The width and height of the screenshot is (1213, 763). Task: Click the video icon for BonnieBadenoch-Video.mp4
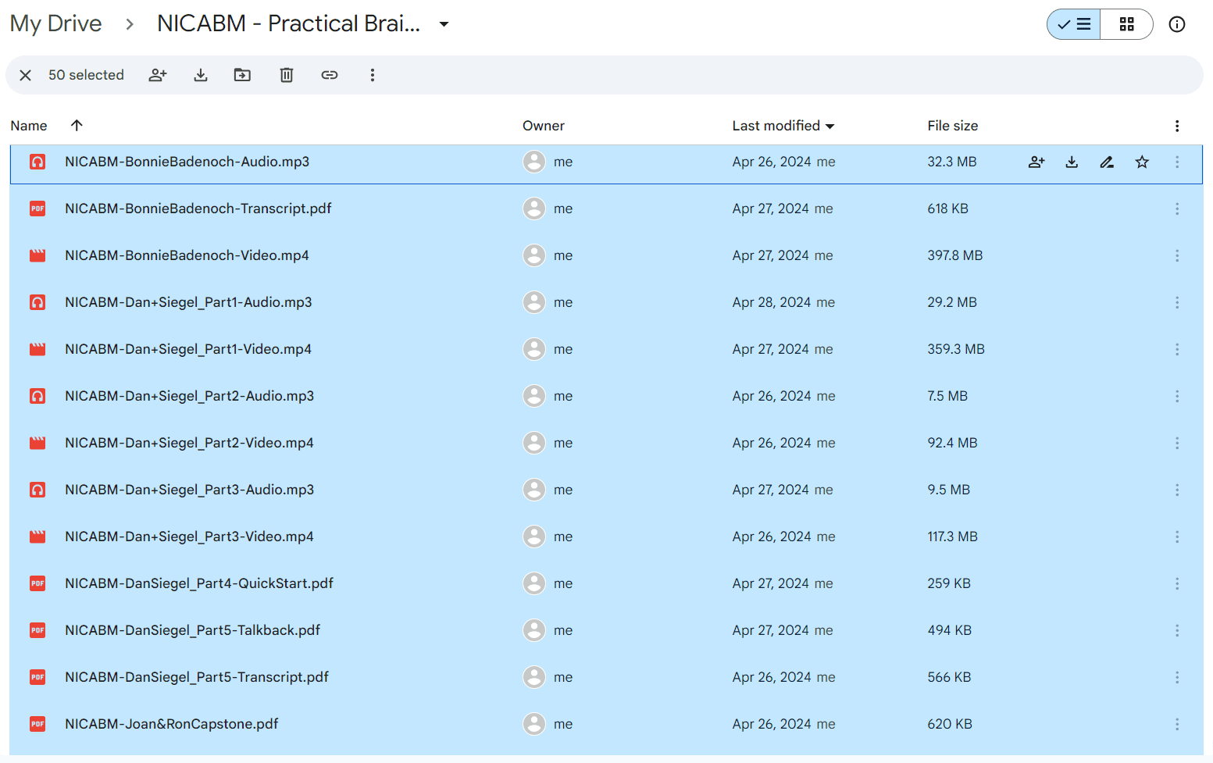pos(37,255)
